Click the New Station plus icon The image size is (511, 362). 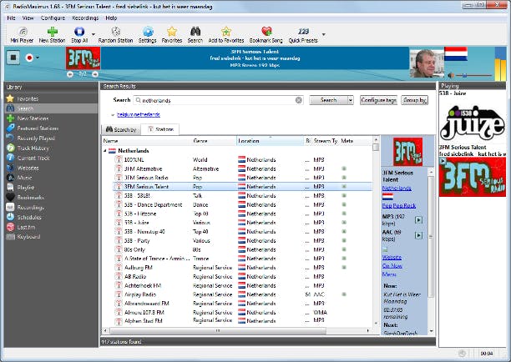pyautogui.click(x=52, y=32)
